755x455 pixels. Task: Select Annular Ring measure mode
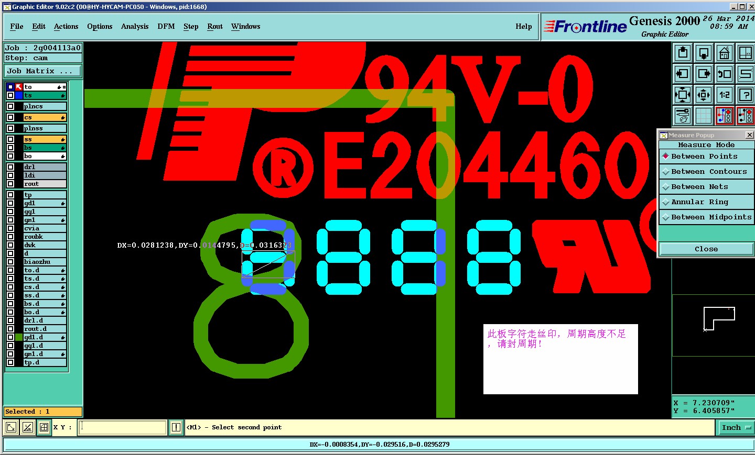[706, 202]
